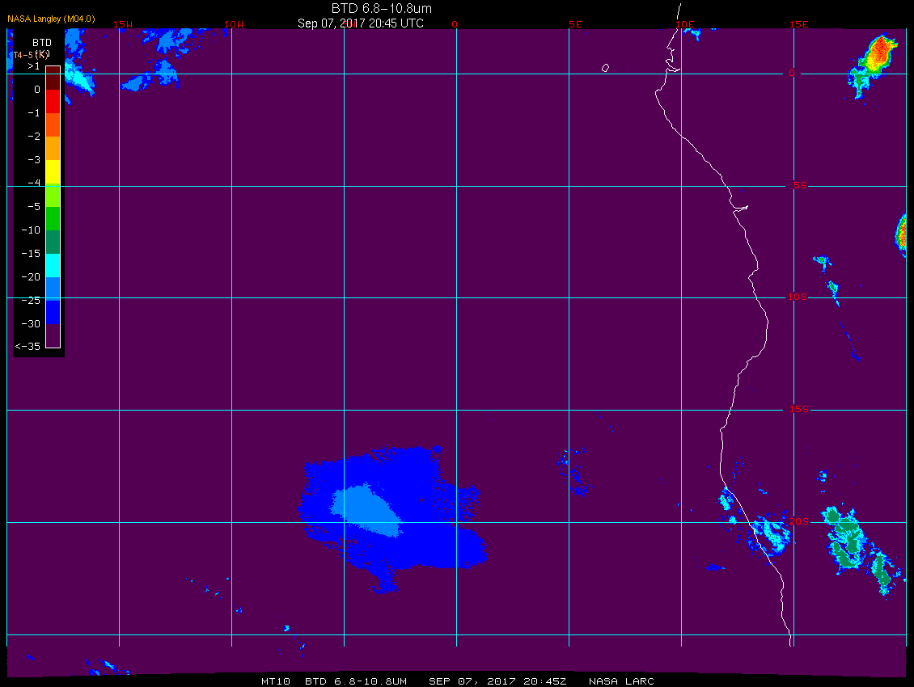Click the small island outline near equator
The image size is (914, 687).
(x=605, y=68)
